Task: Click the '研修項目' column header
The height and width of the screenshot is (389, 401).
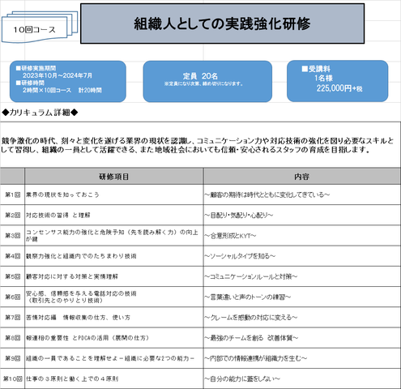Action: (114, 177)
